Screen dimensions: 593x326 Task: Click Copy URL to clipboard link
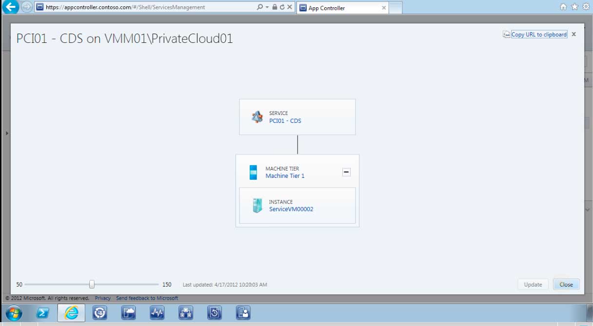point(539,35)
